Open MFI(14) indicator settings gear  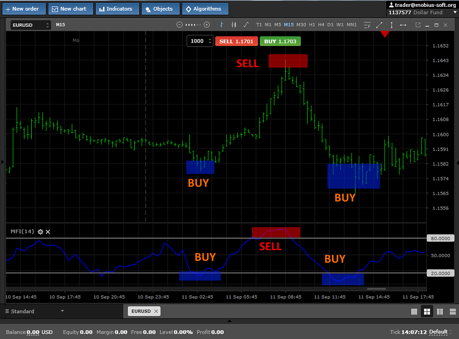click(x=41, y=232)
